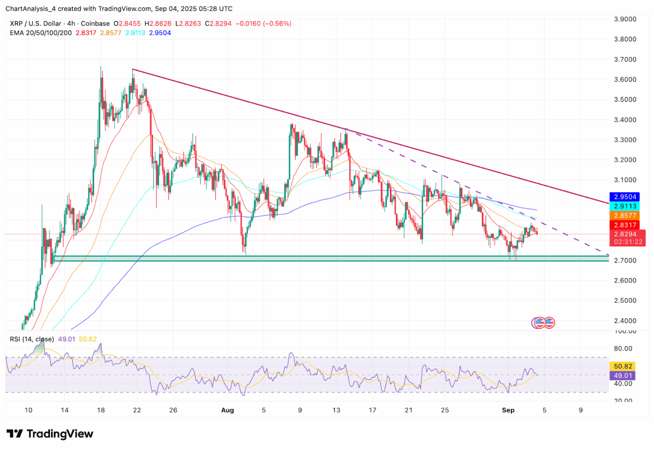Click the 2.8294 current price countdown label
Image resolution: width=654 pixels, height=450 pixels.
[x=624, y=237]
